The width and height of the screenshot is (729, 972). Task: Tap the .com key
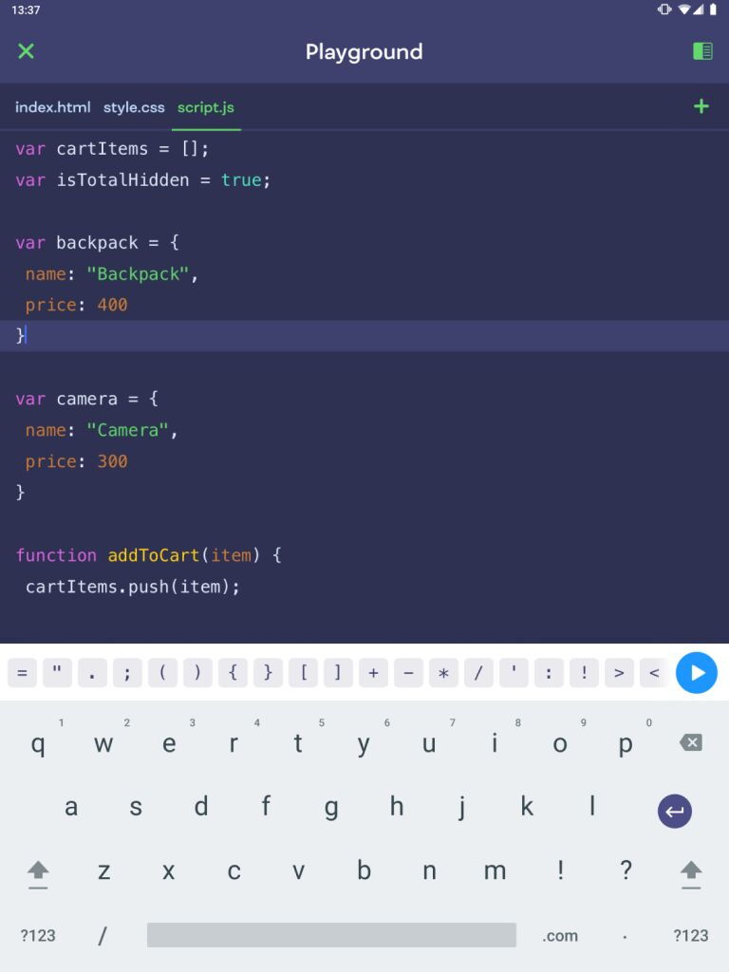pyautogui.click(x=560, y=935)
